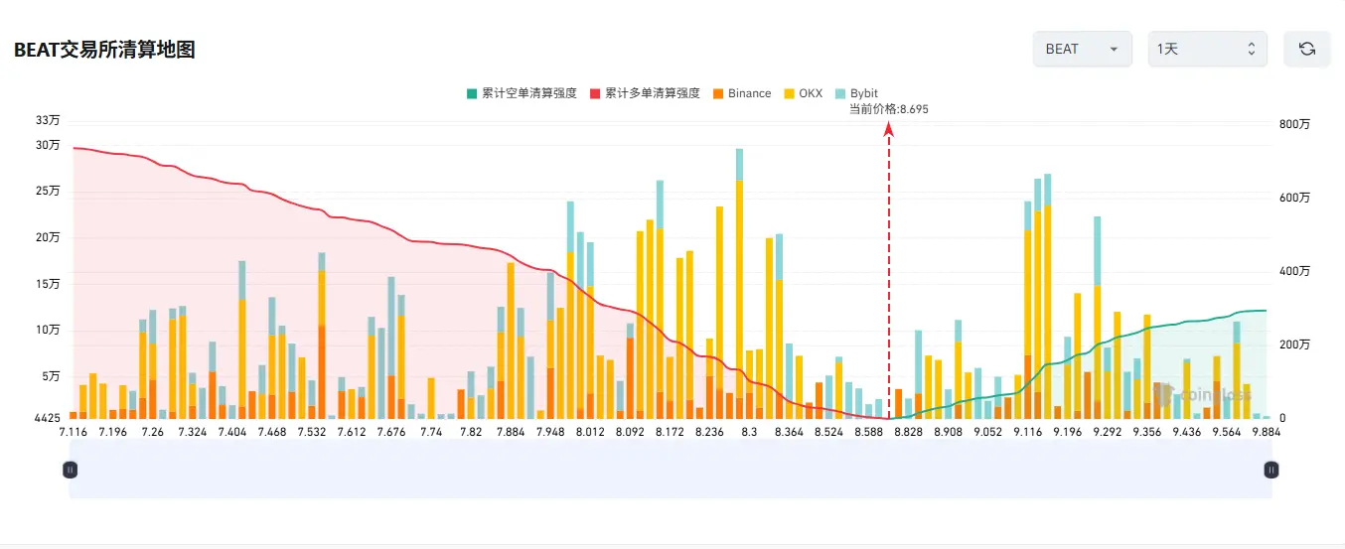The image size is (1345, 549).
Task: Click the data zoom slider track
Action: [x=671, y=470]
